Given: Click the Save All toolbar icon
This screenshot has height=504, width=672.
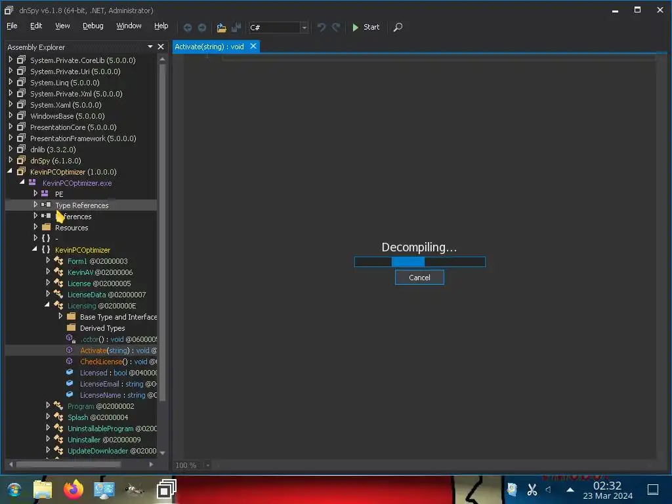Looking at the screenshot, I should 236,28.
